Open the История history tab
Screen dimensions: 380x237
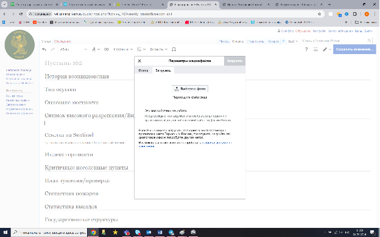pos(273,41)
